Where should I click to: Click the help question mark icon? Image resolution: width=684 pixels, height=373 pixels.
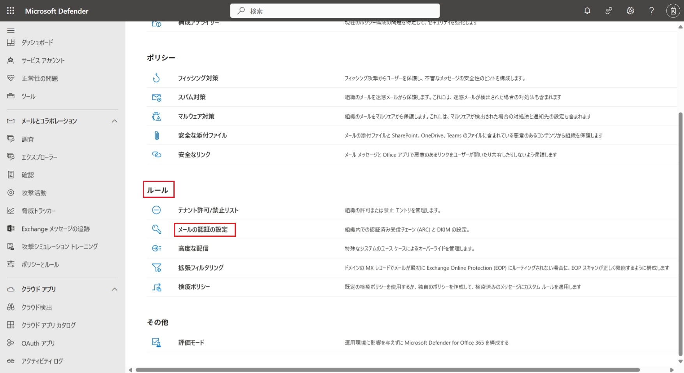coord(651,11)
